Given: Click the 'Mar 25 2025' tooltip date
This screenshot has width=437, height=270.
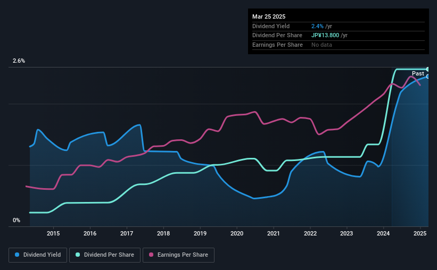Looking at the screenshot, I should [x=269, y=16].
